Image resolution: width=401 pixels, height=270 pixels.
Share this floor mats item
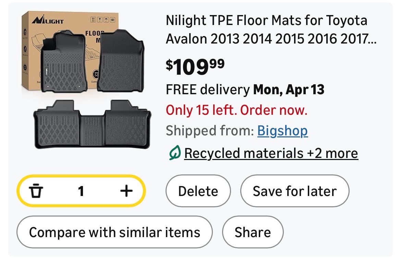[x=253, y=232]
